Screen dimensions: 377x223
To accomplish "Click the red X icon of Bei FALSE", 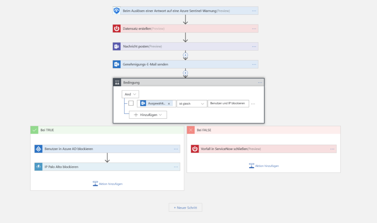I will tap(191, 130).
